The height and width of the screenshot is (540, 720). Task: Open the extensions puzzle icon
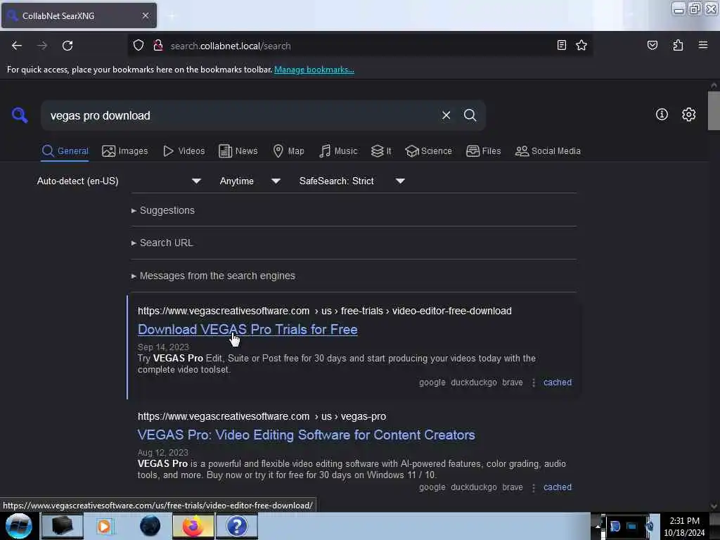pyautogui.click(x=678, y=45)
